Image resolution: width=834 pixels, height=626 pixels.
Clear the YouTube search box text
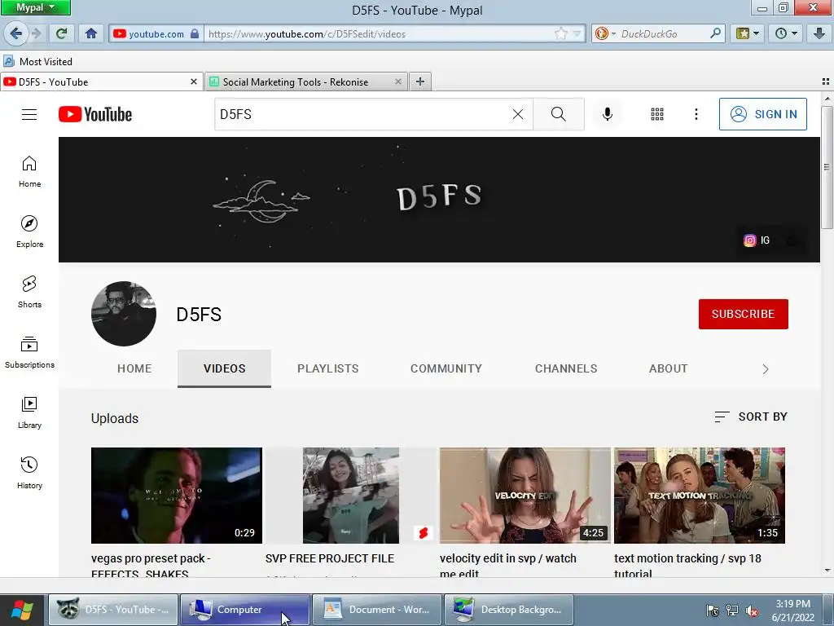pos(517,114)
